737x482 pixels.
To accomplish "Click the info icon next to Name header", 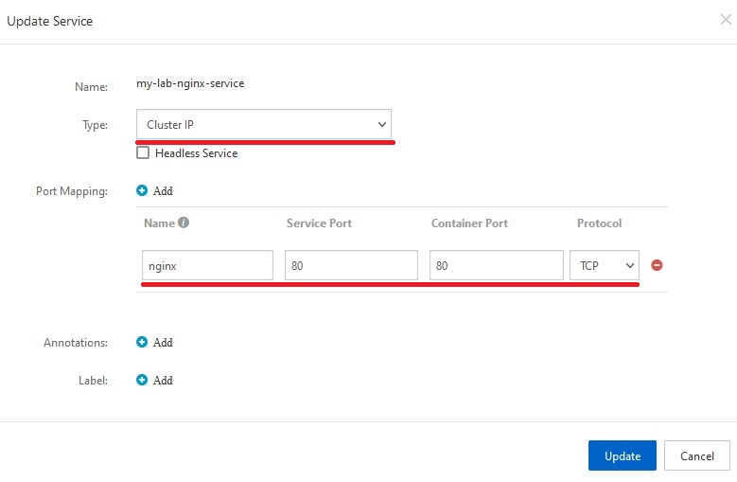I will pyautogui.click(x=184, y=223).
